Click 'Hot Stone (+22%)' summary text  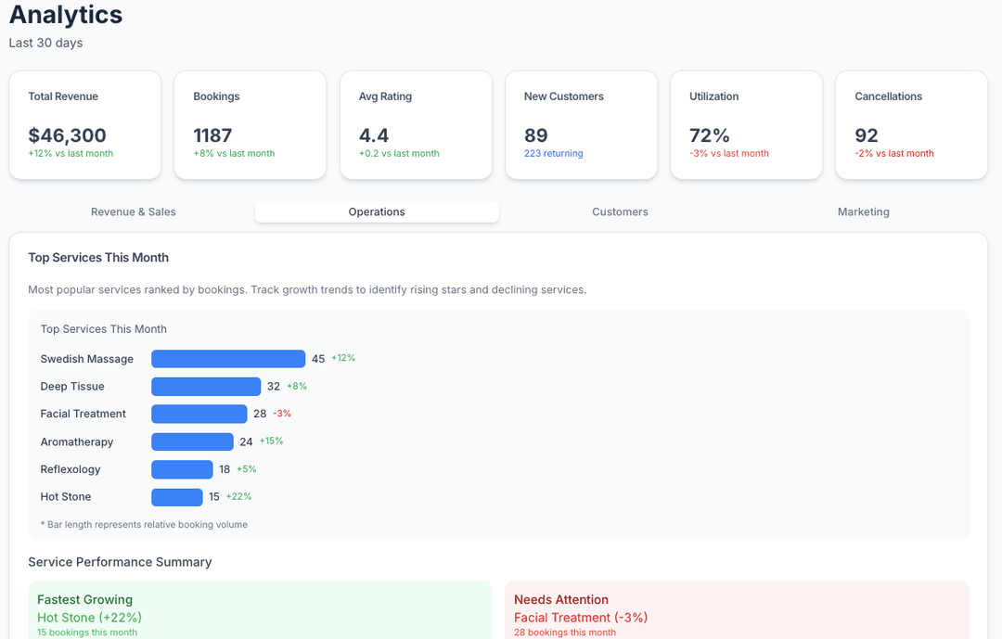89,618
